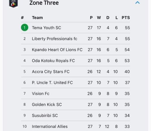
Task: Click the Team column header
Action: [x=37, y=18]
